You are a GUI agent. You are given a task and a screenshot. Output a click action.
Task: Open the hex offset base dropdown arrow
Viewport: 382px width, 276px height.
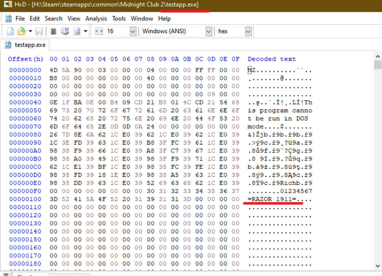tap(248, 31)
